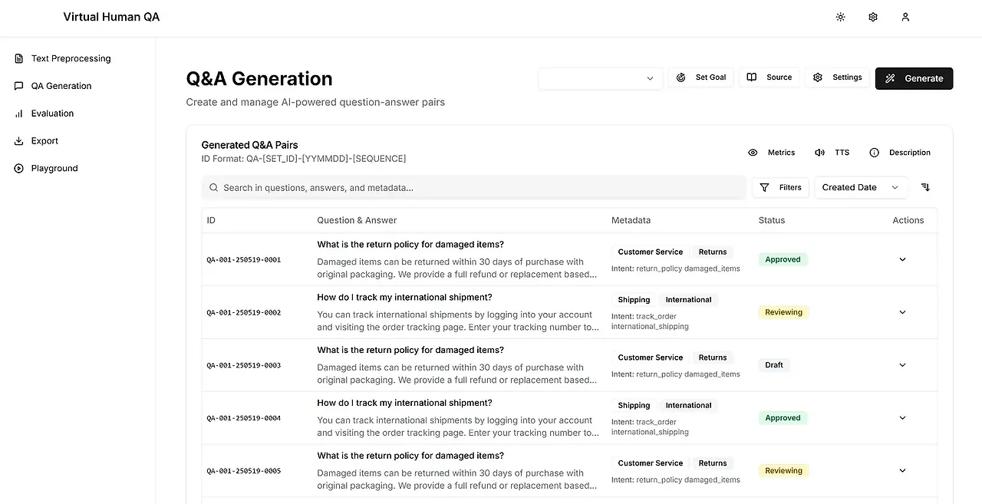Image resolution: width=982 pixels, height=504 pixels.
Task: Open the Playground sidebar item
Action: 54,169
